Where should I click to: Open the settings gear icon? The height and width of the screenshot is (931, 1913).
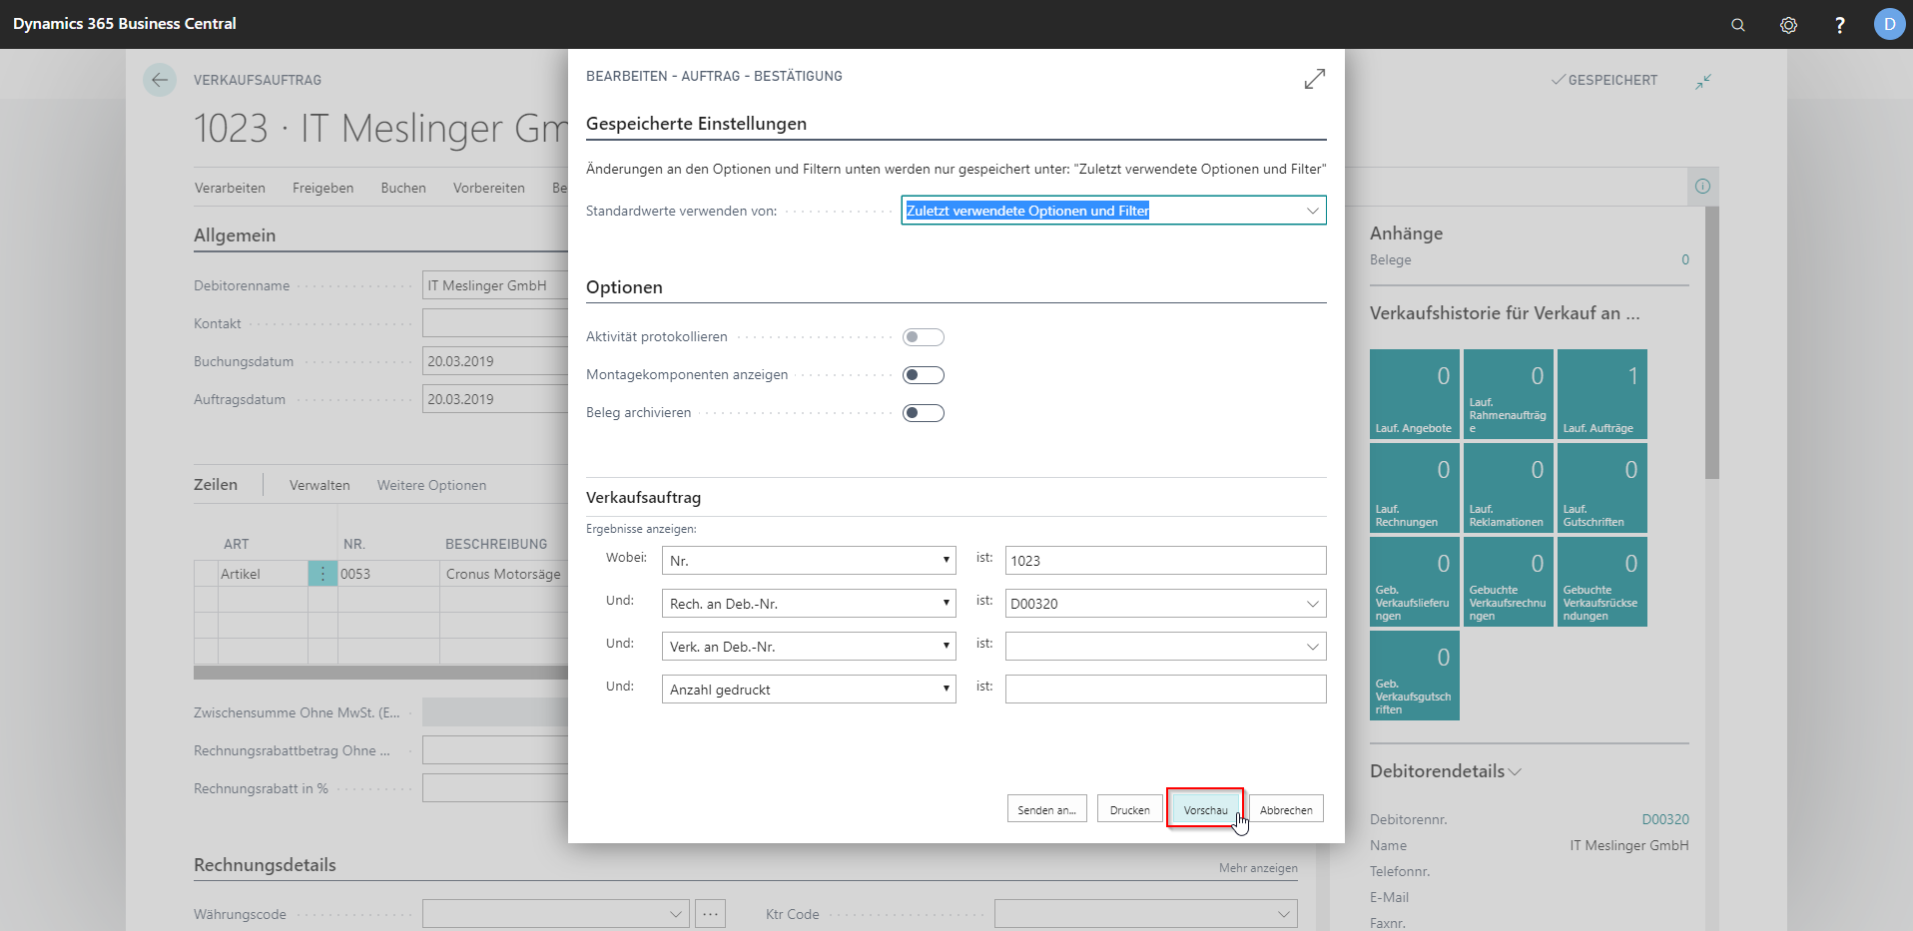pyautogui.click(x=1789, y=25)
